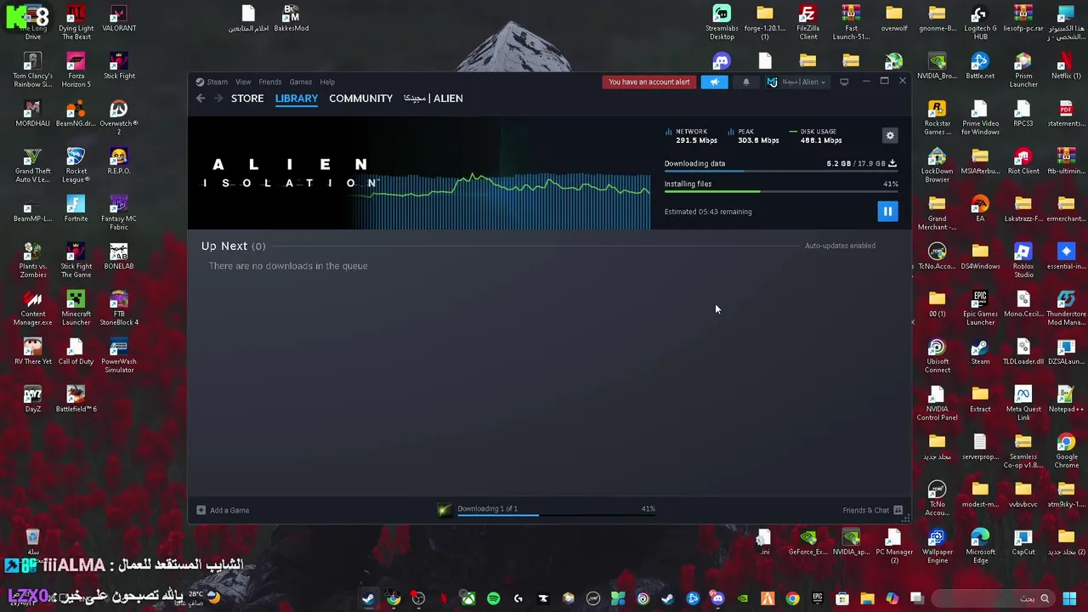The width and height of the screenshot is (1088, 612).
Task: Open the Help menu
Action: point(327,82)
